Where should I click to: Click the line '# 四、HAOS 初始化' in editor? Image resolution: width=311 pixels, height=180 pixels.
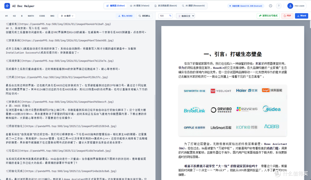(x=18, y=106)
